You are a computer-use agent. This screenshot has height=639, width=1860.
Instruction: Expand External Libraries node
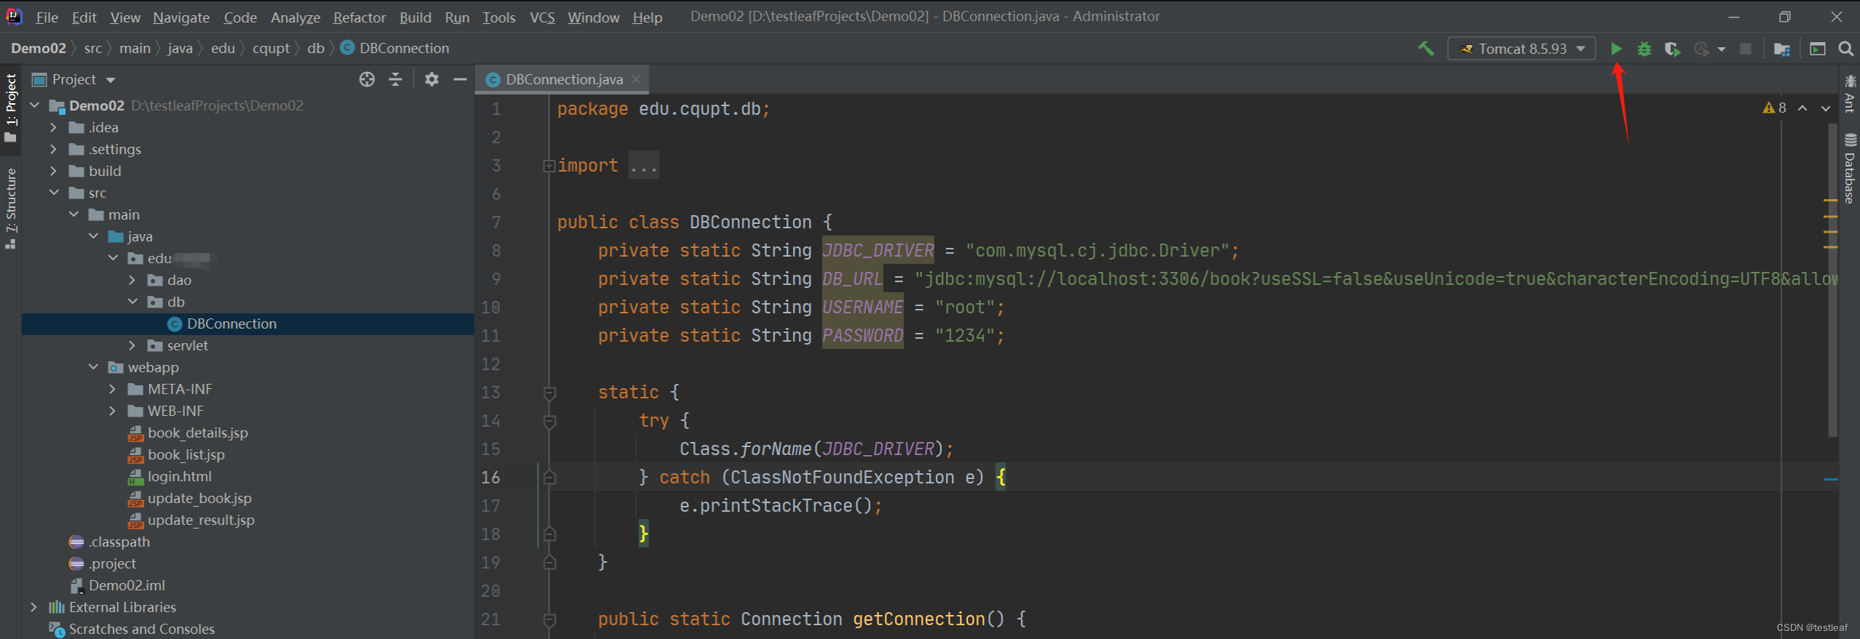click(x=33, y=607)
